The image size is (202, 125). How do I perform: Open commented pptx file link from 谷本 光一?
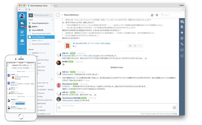80,56
